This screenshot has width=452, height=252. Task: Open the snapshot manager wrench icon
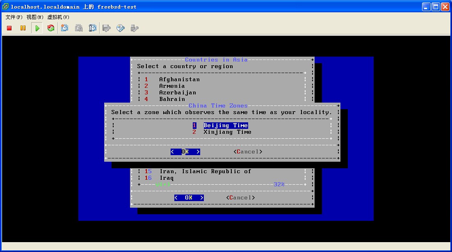(x=93, y=28)
